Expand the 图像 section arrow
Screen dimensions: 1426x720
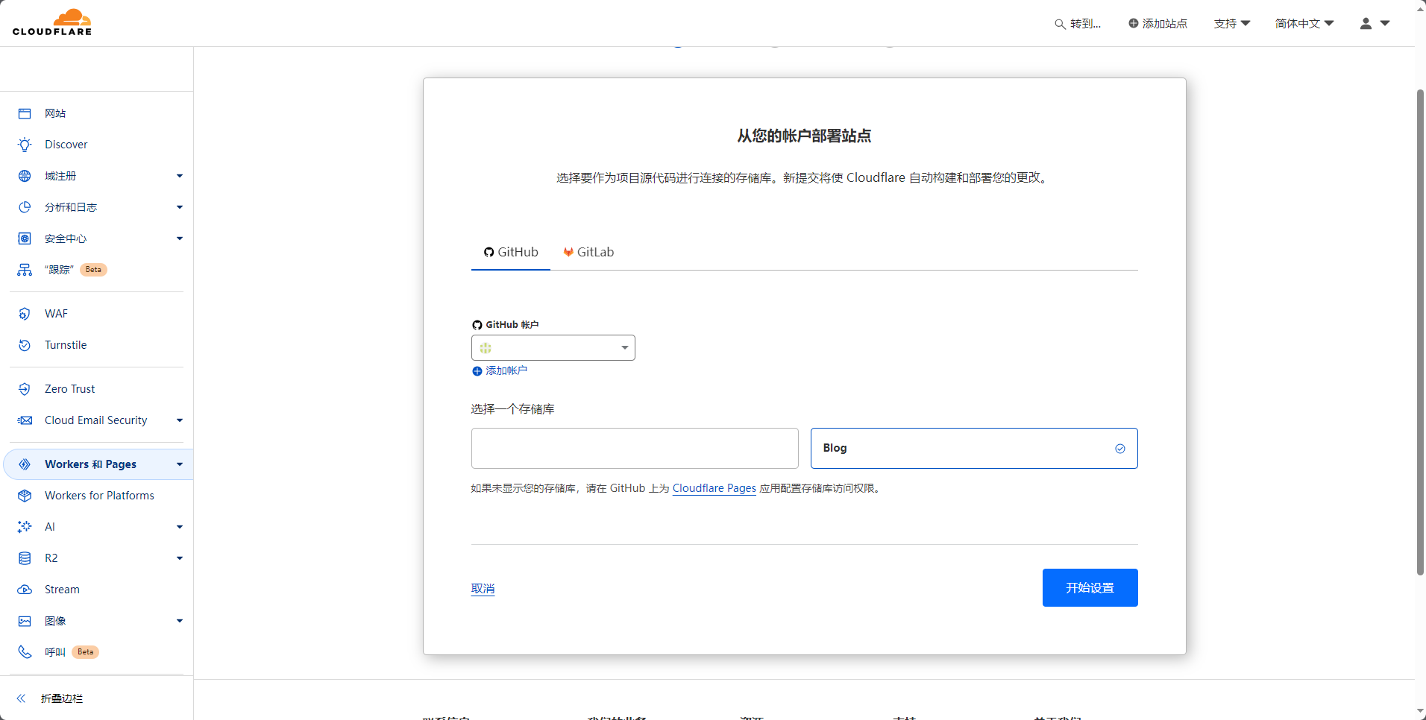coord(180,621)
